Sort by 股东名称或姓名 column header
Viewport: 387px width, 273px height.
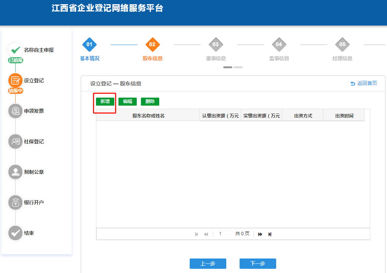148,116
